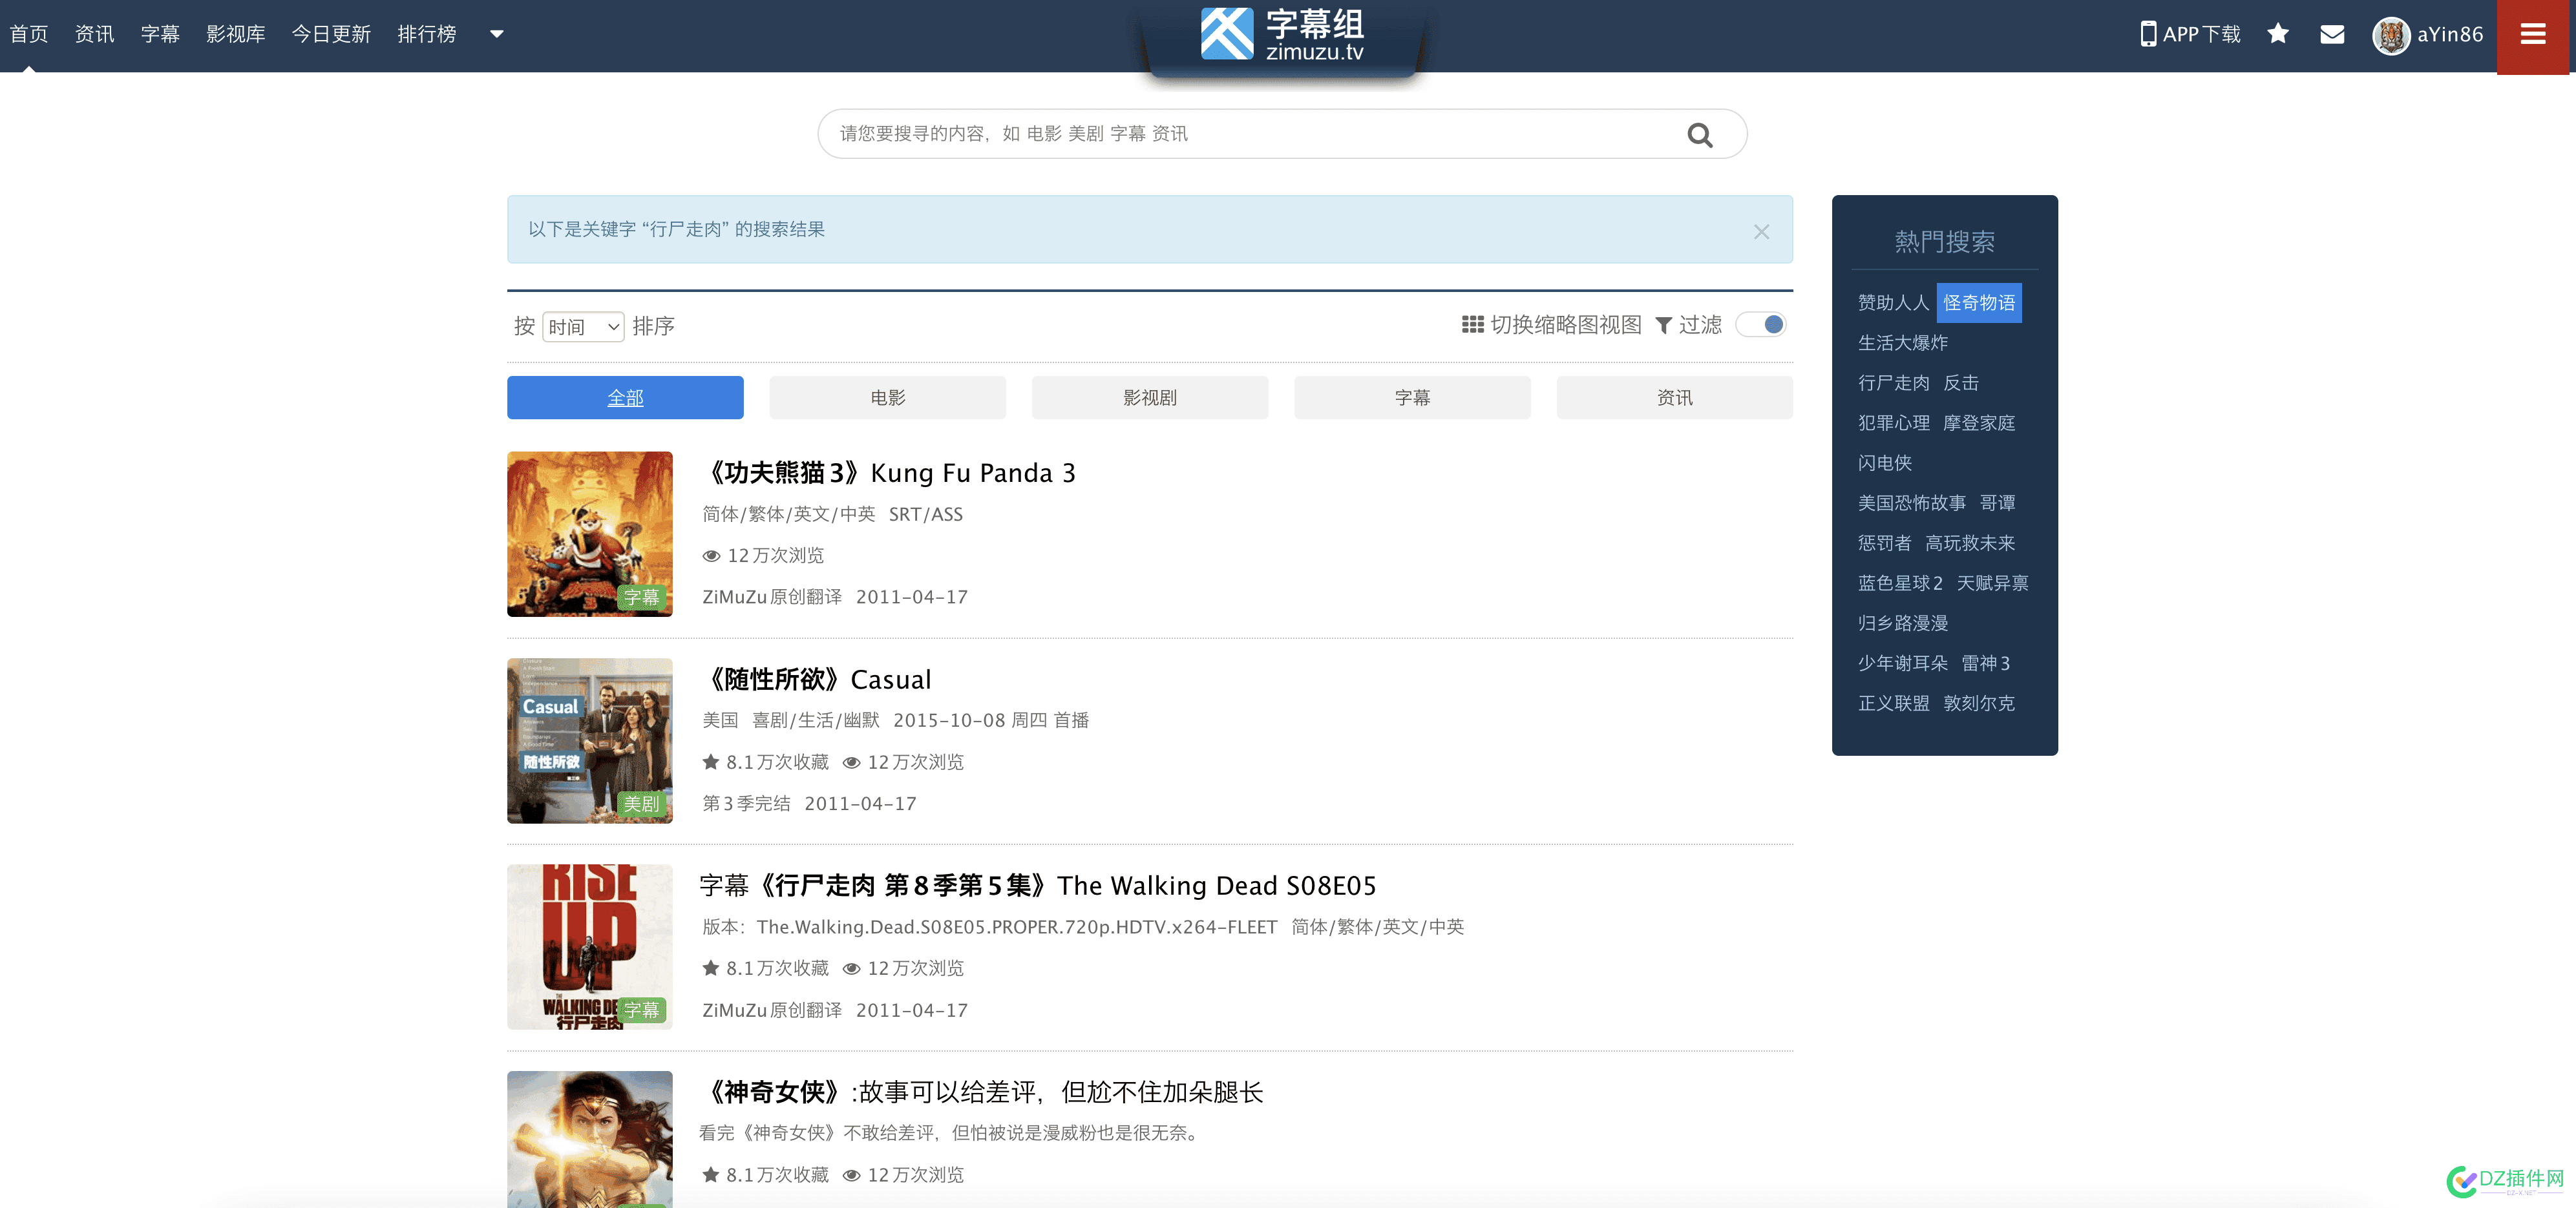Search hot keyword 犯罪心理
The height and width of the screenshot is (1208, 2576).
(x=1893, y=422)
